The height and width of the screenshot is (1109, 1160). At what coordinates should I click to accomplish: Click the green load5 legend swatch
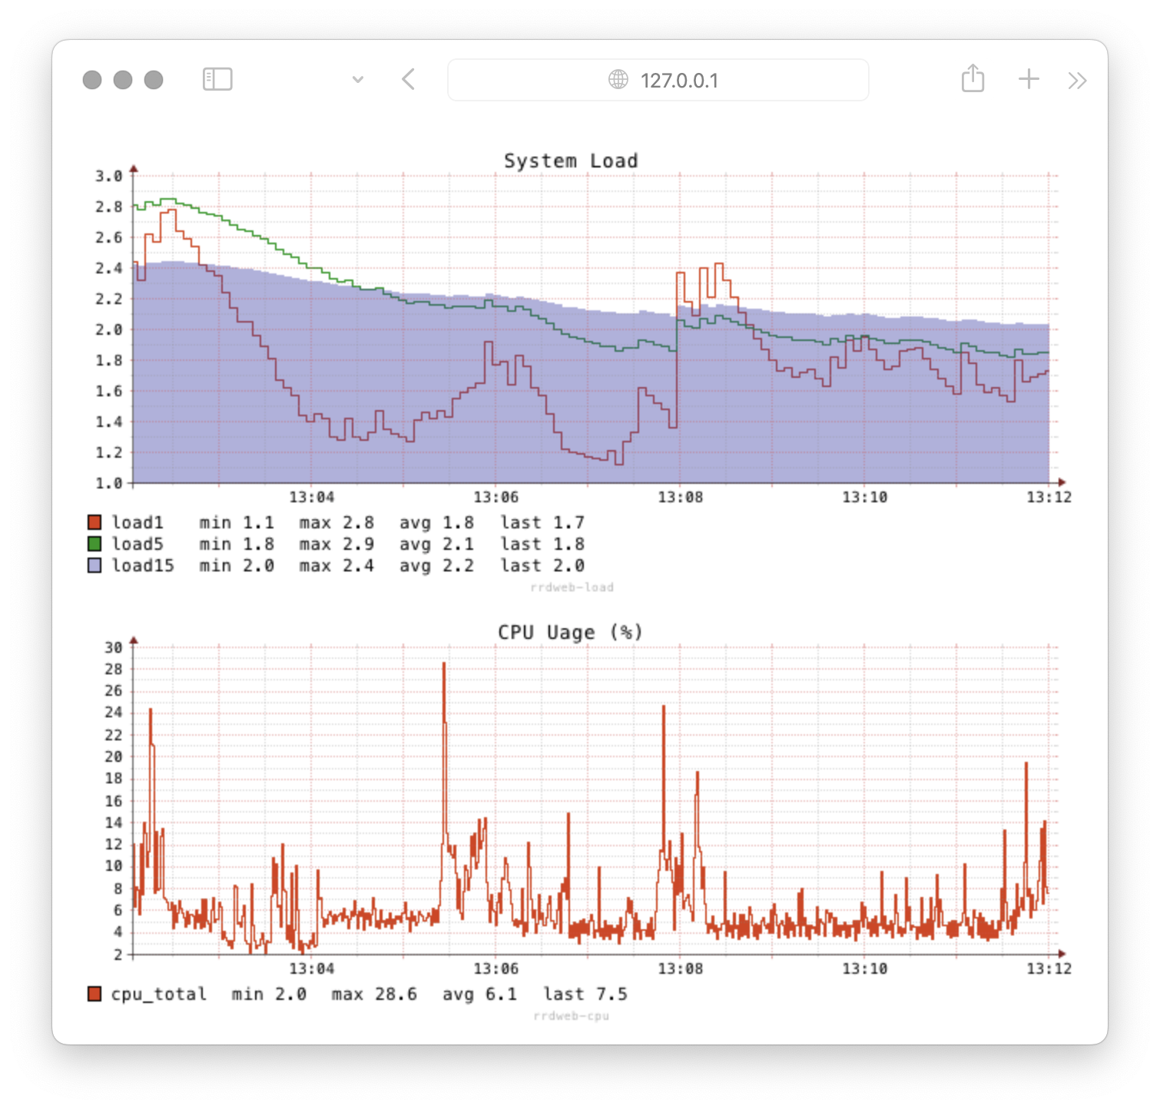(x=94, y=545)
